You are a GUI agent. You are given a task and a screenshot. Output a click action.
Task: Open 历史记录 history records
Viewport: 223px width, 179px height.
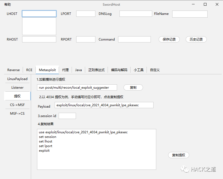click(x=196, y=39)
